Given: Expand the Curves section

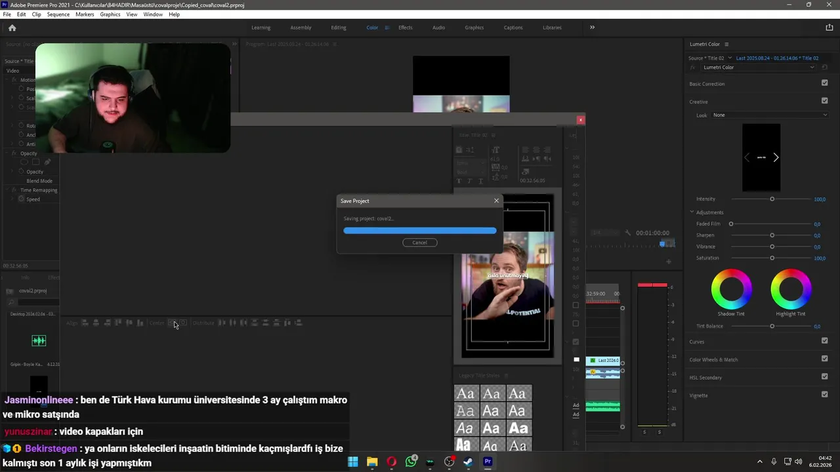Looking at the screenshot, I should click(x=696, y=342).
